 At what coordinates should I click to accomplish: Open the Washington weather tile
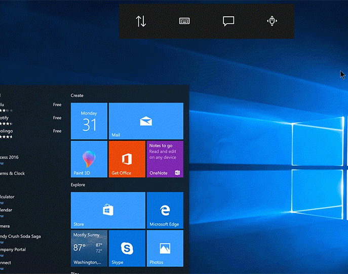(x=89, y=248)
